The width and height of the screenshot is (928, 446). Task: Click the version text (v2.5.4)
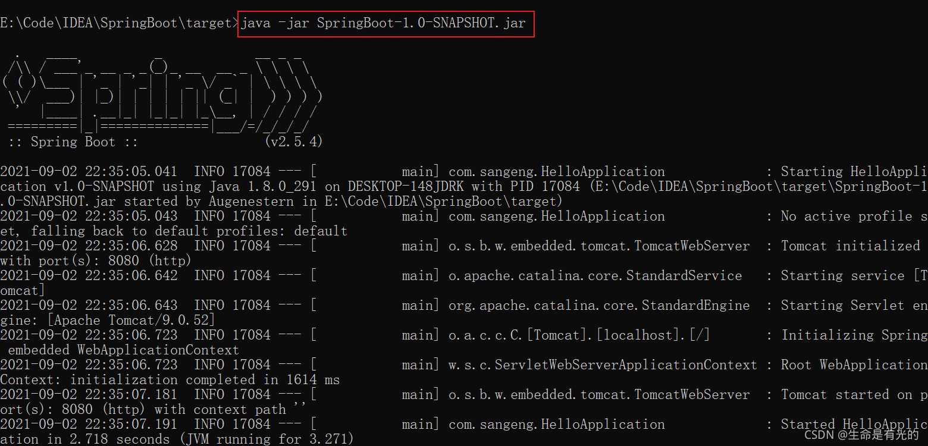[293, 142]
